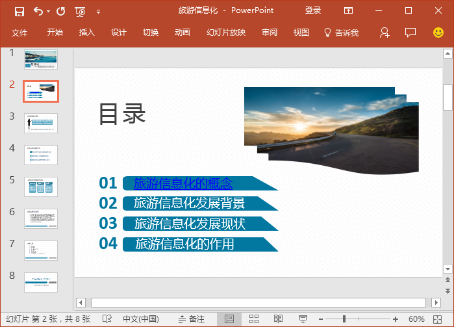
Task: Click the 目录 title text
Action: 122,114
